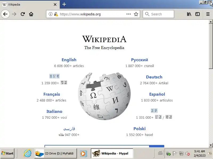Screen dimensions: 213x159
Task: Open the Library bookshelf icon
Action: (189, 14)
